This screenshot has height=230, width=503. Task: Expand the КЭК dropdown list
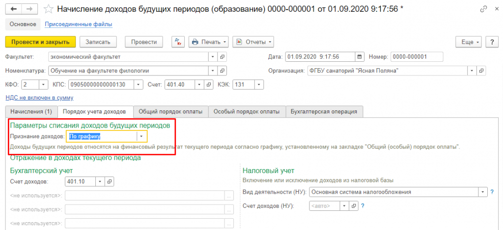(x=259, y=85)
